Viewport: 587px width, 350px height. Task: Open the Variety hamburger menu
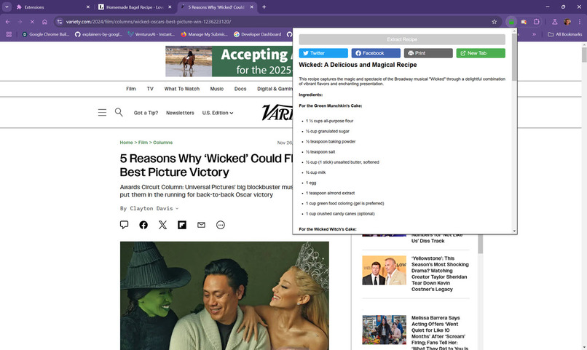pos(102,113)
